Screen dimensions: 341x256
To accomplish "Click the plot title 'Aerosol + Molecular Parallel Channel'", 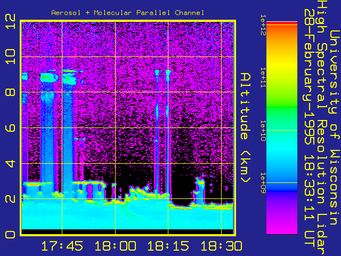I will click(x=128, y=13).
